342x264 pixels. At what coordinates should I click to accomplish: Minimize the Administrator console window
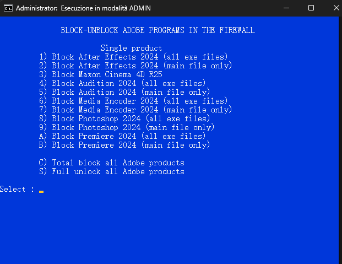pyautogui.click(x=286, y=8)
